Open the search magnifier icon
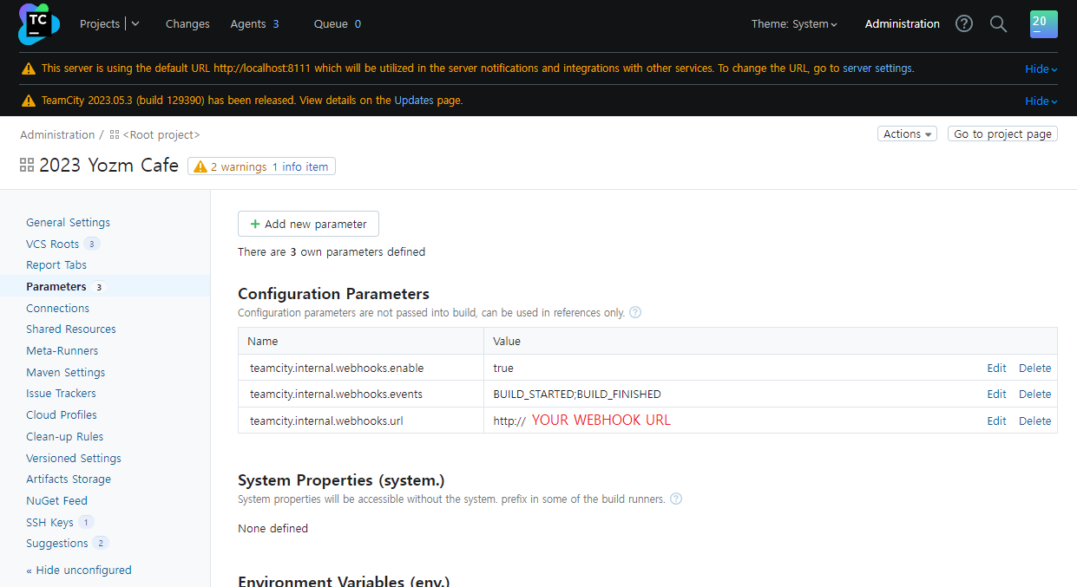The height and width of the screenshot is (587, 1077). click(999, 24)
